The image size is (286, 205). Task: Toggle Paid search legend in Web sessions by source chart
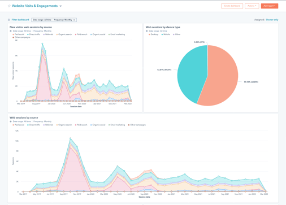[x=81, y=125]
